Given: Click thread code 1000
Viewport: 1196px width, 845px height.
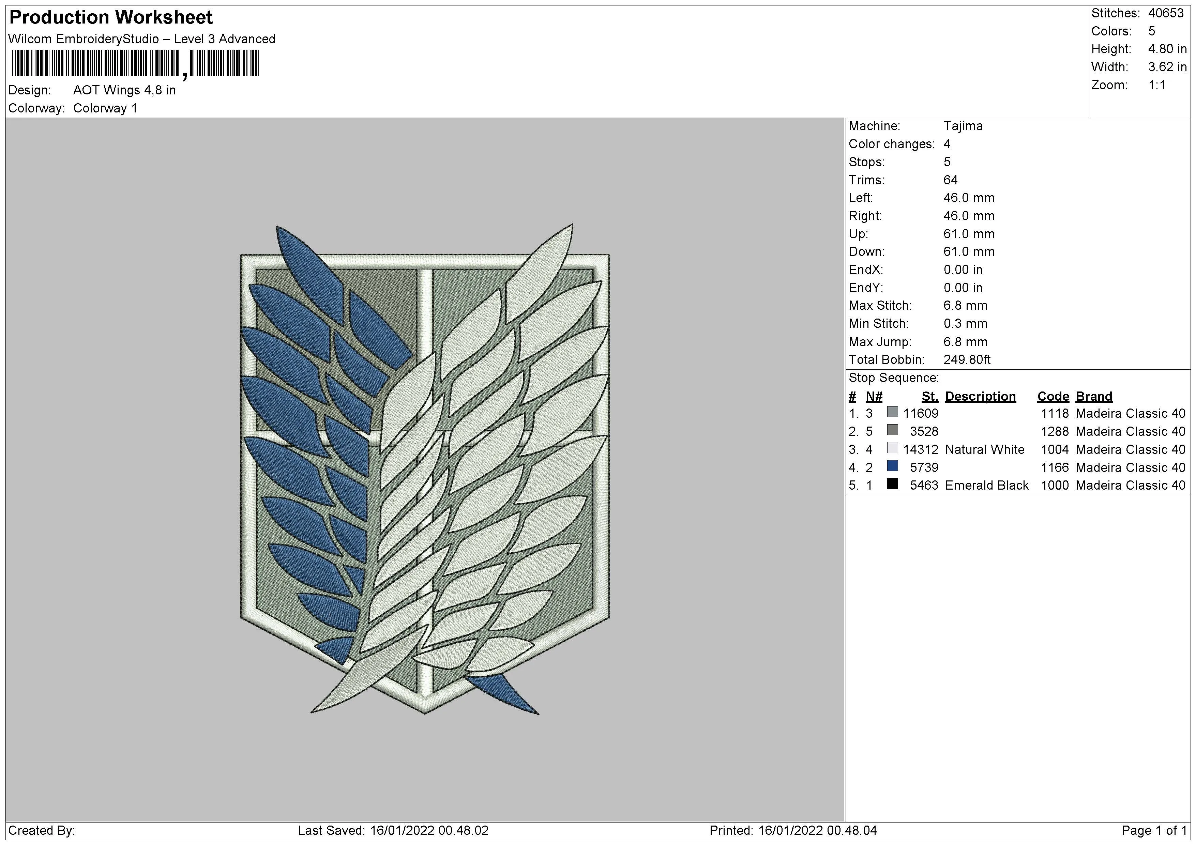Looking at the screenshot, I should pyautogui.click(x=1055, y=485).
